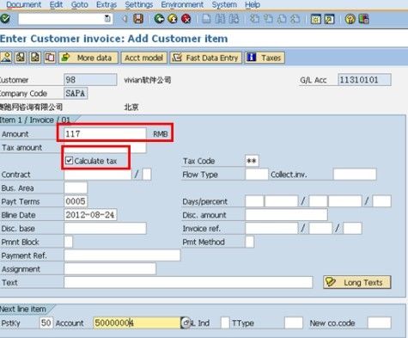Click the person icon in the application toolbar
The height and width of the screenshot is (338, 408).
point(6,58)
